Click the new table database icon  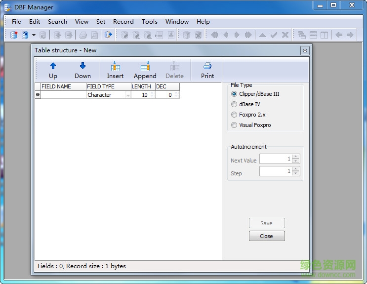pyautogui.click(x=14, y=35)
